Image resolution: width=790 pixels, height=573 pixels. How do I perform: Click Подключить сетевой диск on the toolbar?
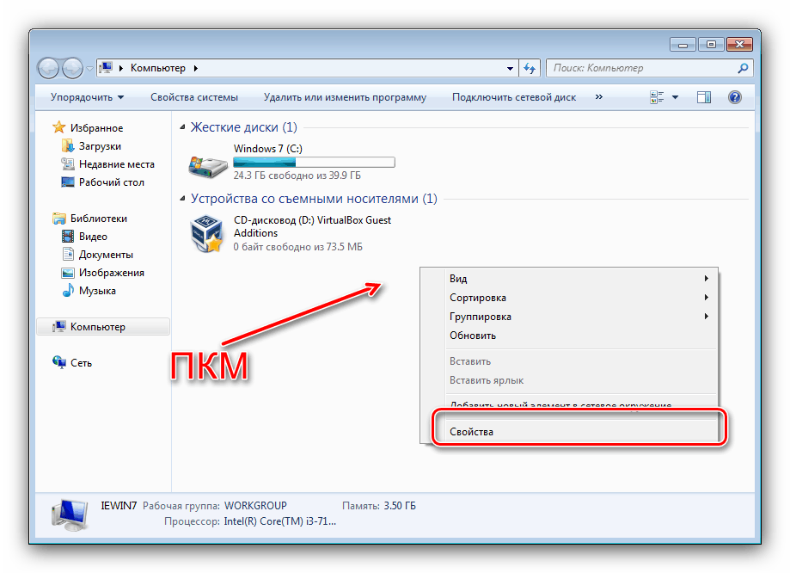(513, 97)
